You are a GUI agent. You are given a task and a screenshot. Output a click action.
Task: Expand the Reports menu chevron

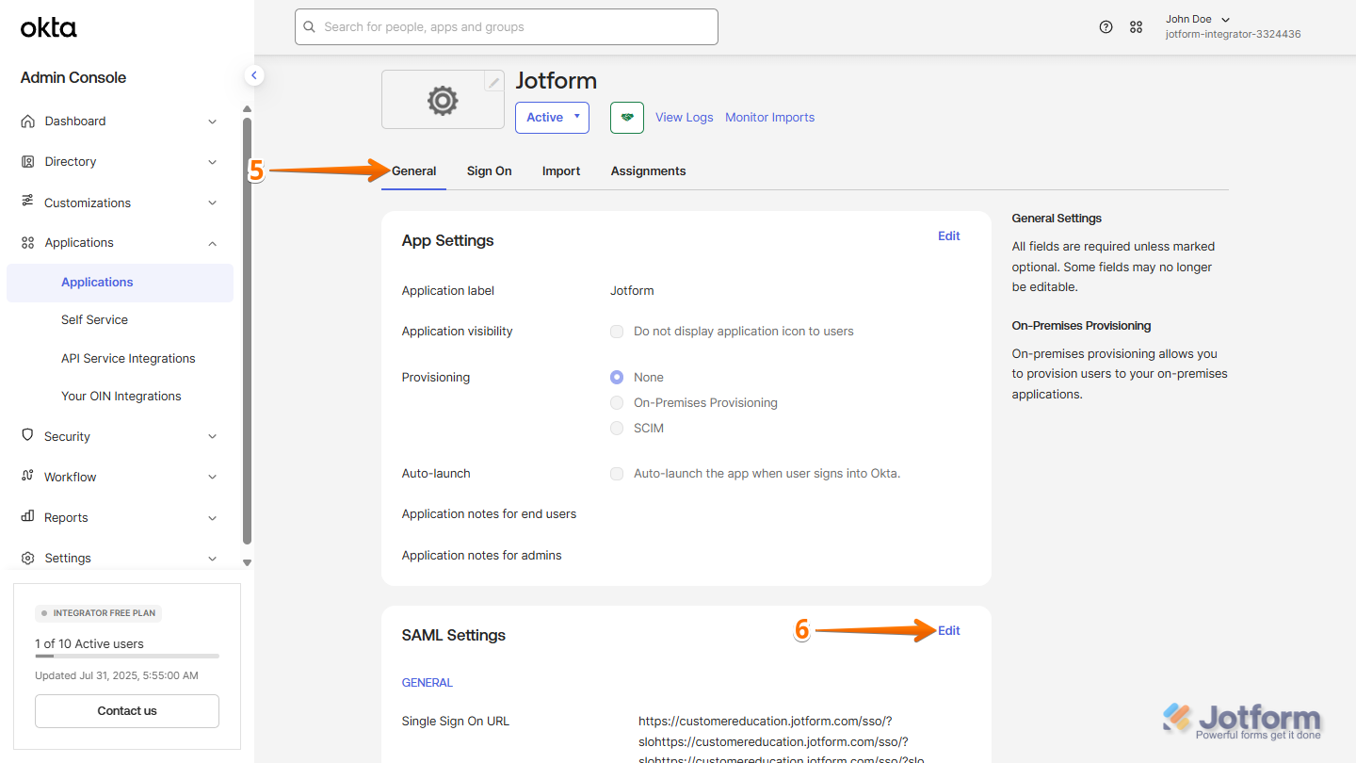[212, 518]
